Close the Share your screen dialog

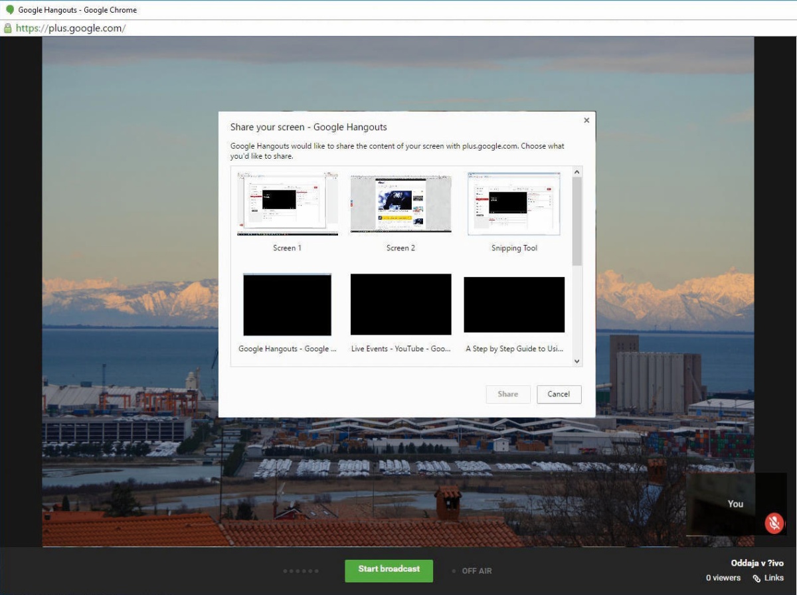pyautogui.click(x=586, y=120)
